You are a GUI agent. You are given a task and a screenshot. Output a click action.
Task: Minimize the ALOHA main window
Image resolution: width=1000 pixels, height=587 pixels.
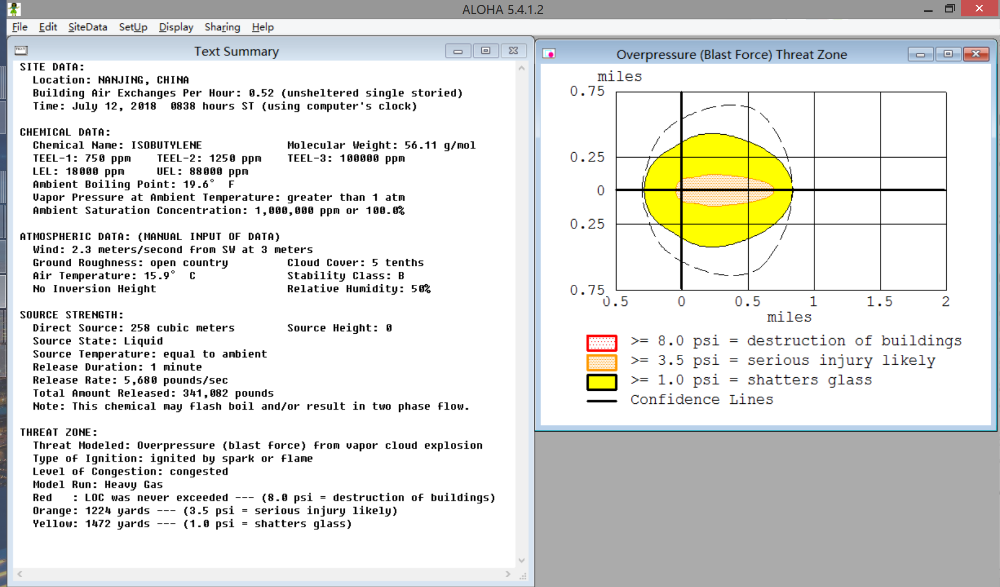pyautogui.click(x=928, y=9)
